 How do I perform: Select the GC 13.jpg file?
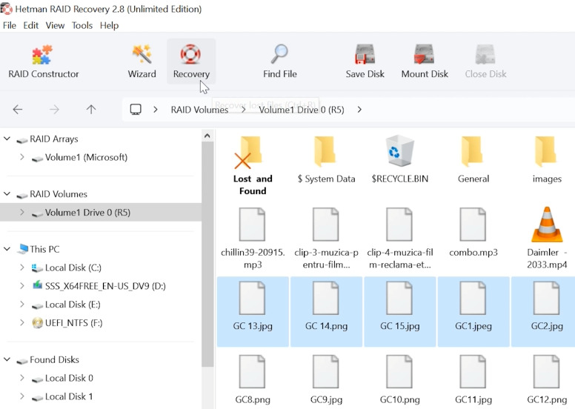coord(253,311)
